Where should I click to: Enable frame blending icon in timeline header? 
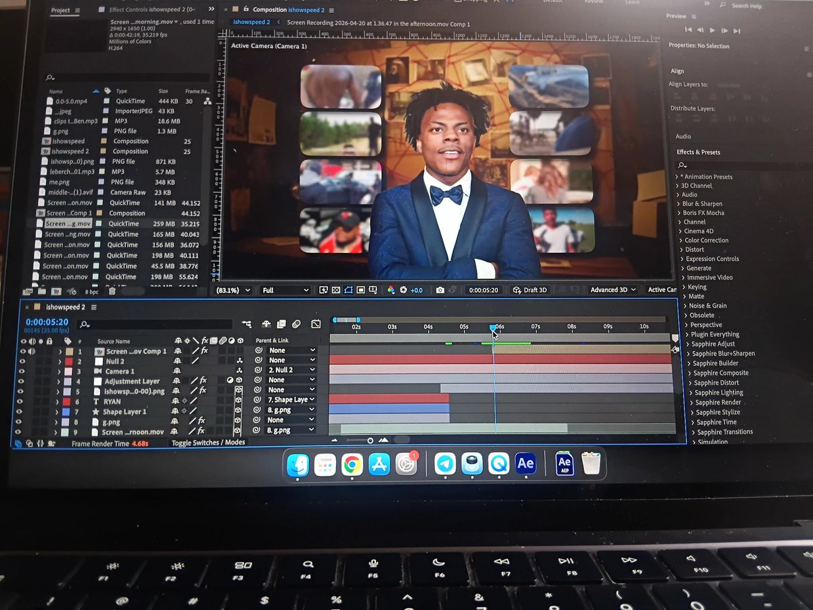pyautogui.click(x=280, y=324)
